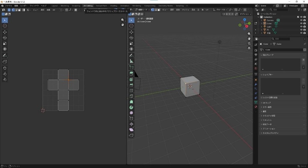Select the UV editor Select Box tool
The height and width of the screenshot is (168, 308).
click(5, 20)
